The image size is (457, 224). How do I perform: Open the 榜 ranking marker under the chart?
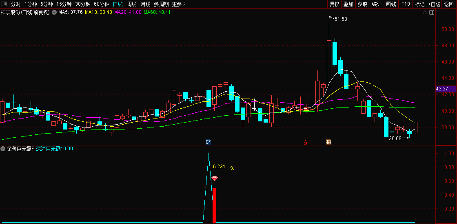click(329, 142)
